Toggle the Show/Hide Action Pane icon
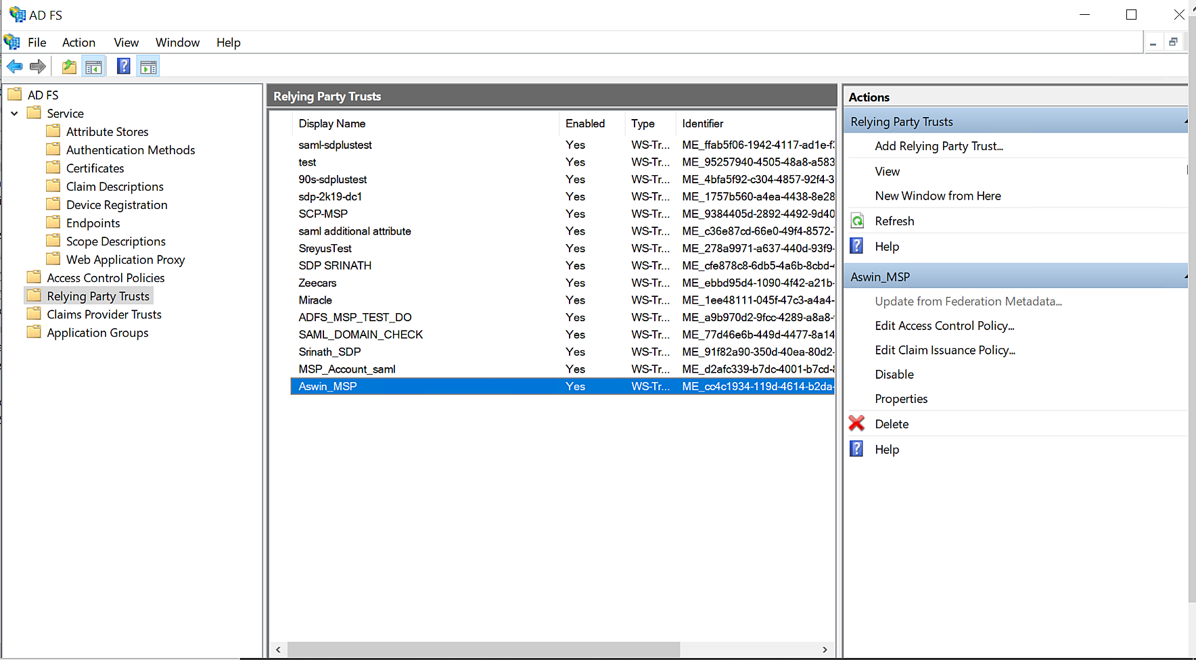The height and width of the screenshot is (660, 1196). (148, 66)
